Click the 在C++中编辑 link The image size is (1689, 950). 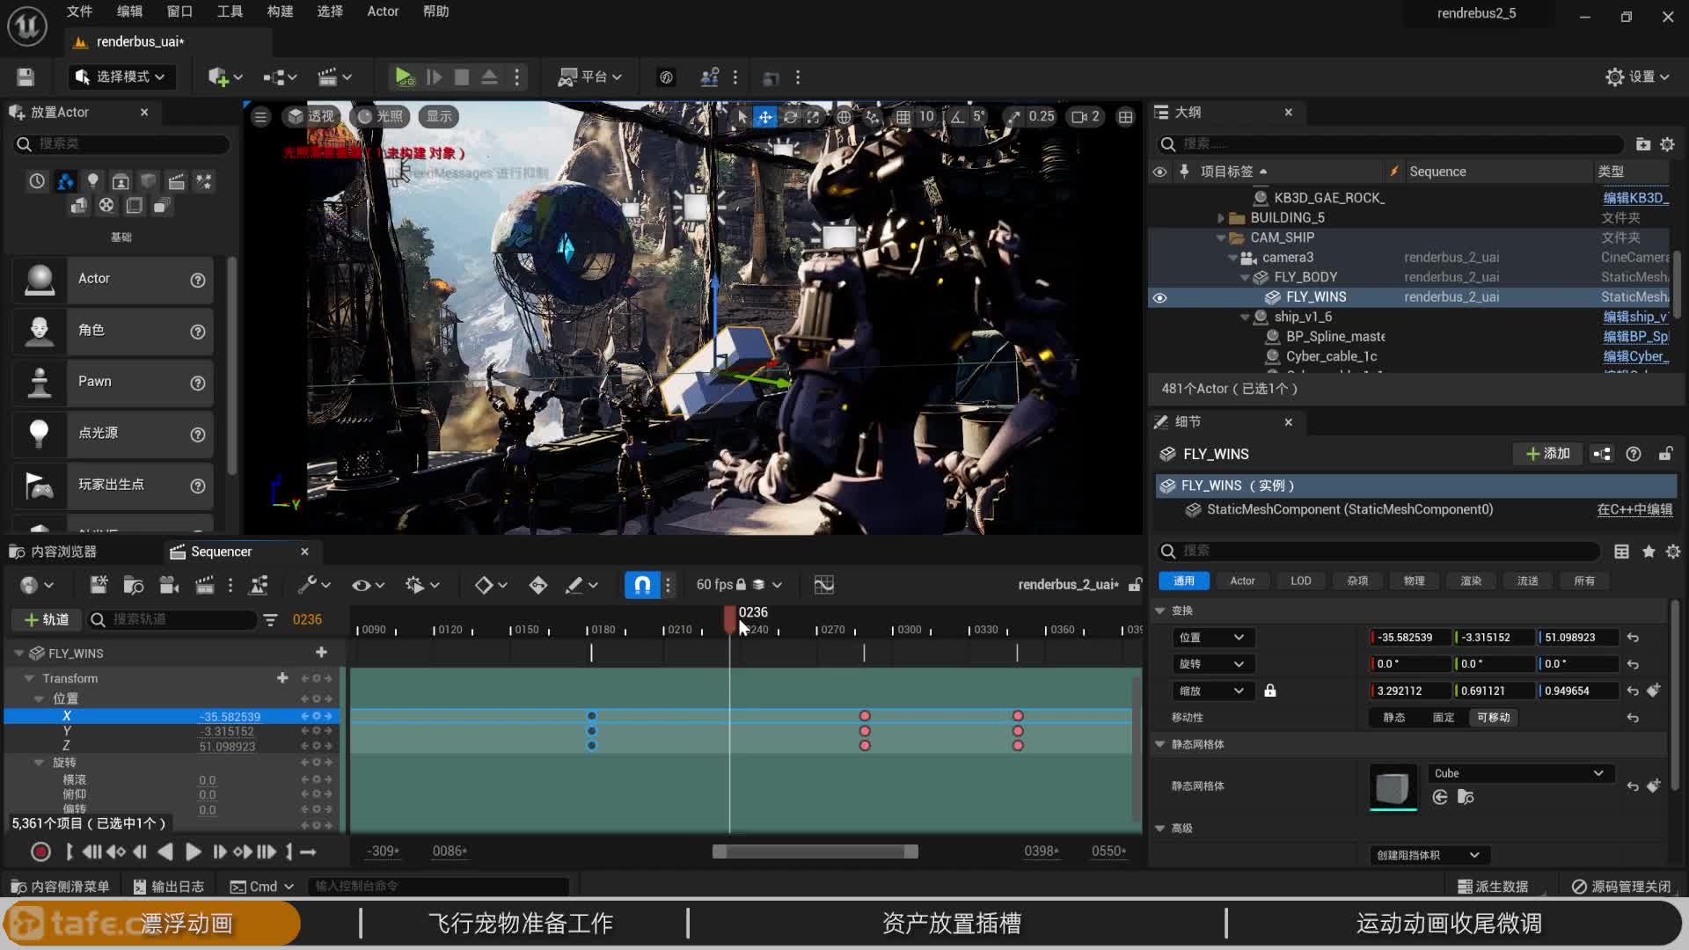tap(1634, 509)
